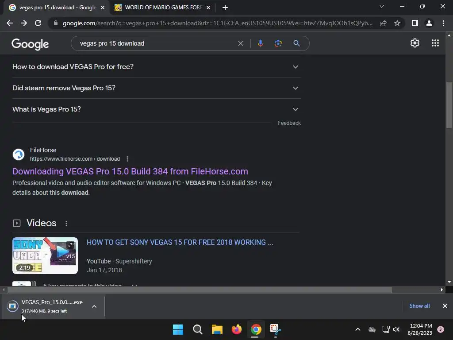Open Windows taskbar search
The height and width of the screenshot is (340, 453).
click(198, 329)
